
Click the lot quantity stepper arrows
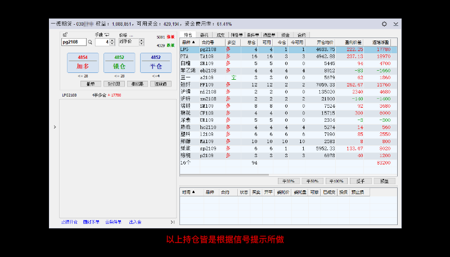click(112, 42)
